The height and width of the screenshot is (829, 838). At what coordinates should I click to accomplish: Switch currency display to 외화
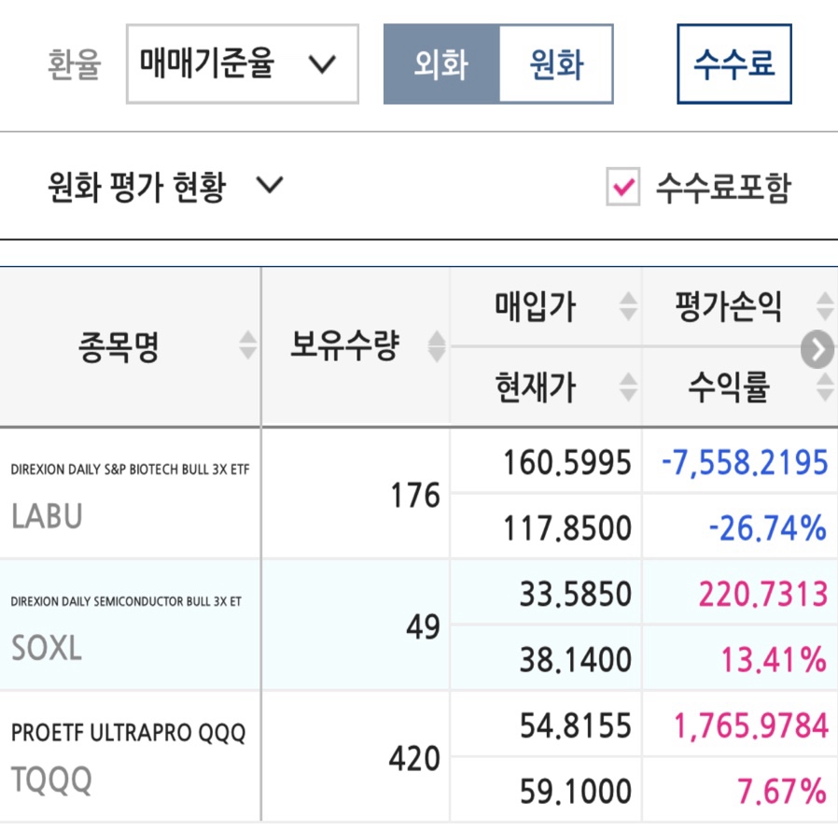441,64
